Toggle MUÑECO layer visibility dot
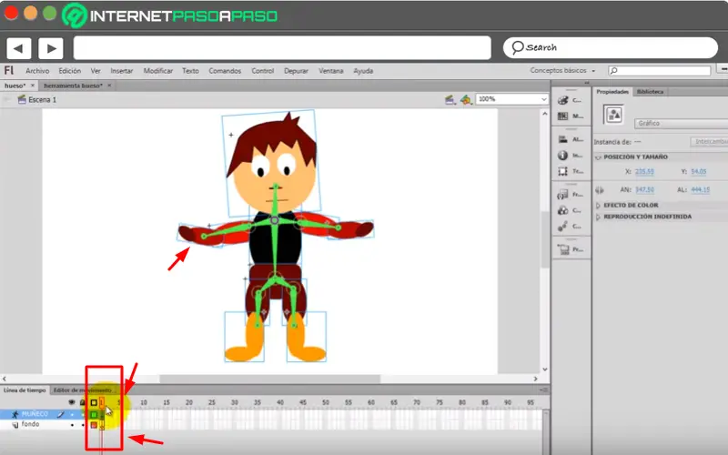The width and height of the screenshot is (728, 455). pos(72,414)
